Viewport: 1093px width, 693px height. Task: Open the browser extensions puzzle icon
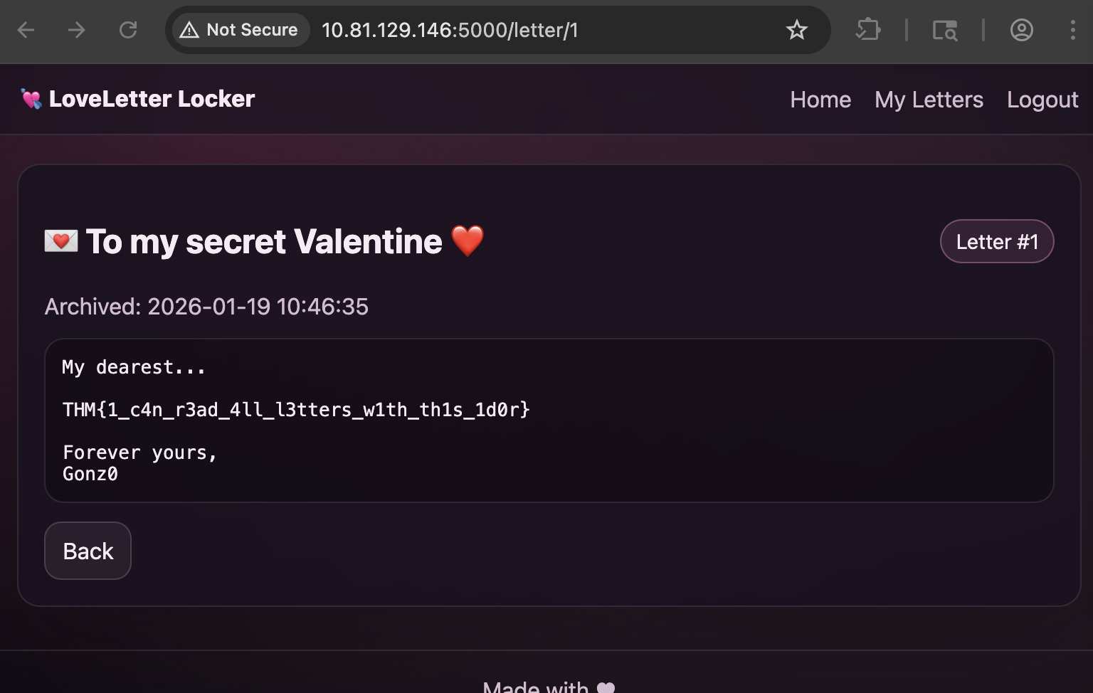coord(868,30)
